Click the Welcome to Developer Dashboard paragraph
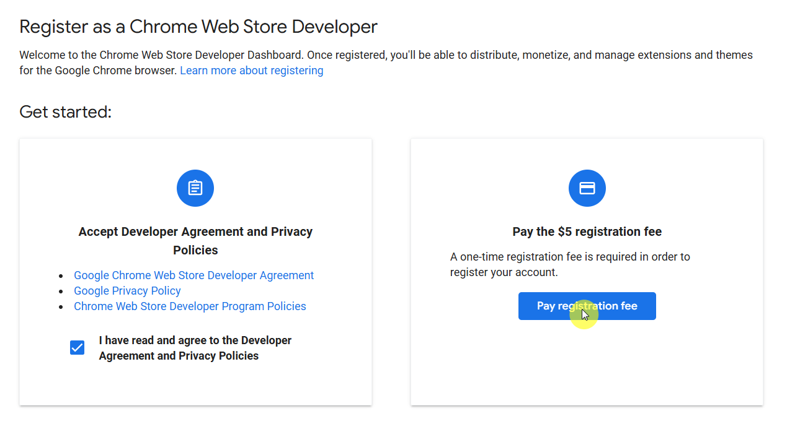This screenshot has width=800, height=437. point(386,63)
